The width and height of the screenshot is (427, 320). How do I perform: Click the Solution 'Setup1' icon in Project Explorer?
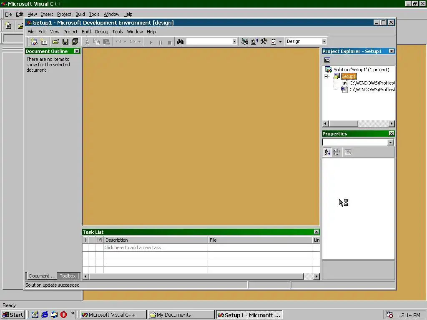pos(329,70)
